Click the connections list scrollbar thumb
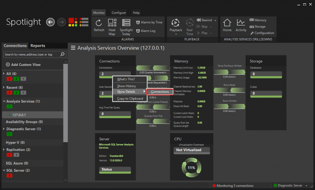 [66, 103]
